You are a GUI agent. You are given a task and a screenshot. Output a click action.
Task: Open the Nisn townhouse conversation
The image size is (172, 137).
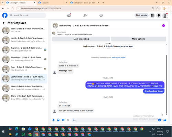pos(24,30)
